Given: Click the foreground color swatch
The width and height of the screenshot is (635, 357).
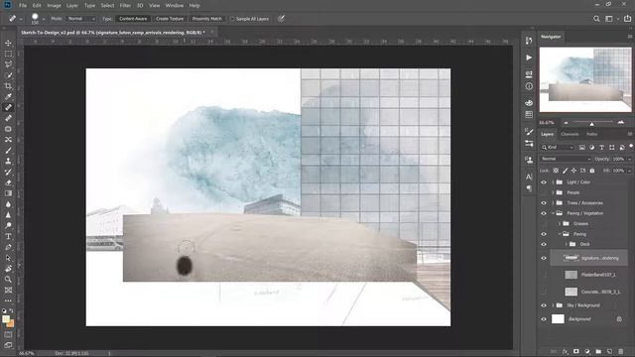Looking at the screenshot, I should pyautogui.click(x=6, y=319).
